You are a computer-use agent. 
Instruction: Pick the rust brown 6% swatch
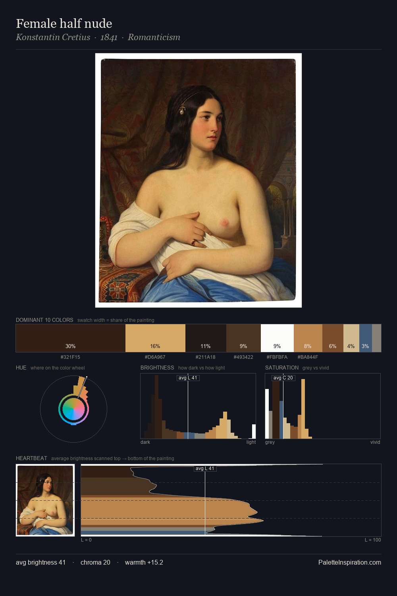(x=333, y=338)
